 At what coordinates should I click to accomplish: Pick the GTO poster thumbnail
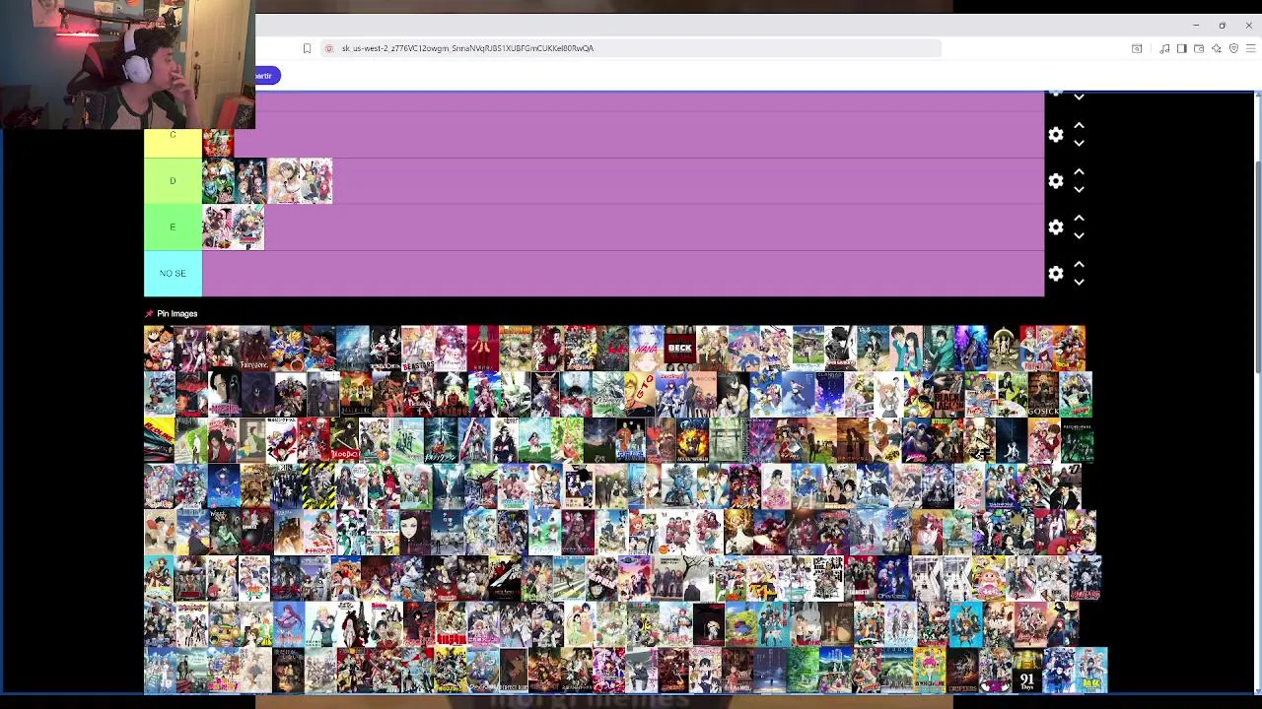641,394
